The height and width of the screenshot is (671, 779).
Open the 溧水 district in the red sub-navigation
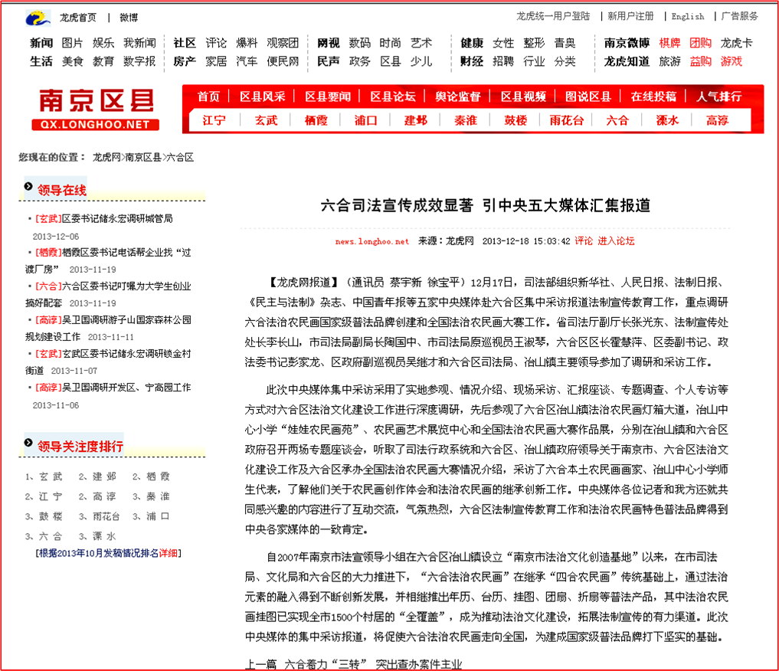(667, 121)
